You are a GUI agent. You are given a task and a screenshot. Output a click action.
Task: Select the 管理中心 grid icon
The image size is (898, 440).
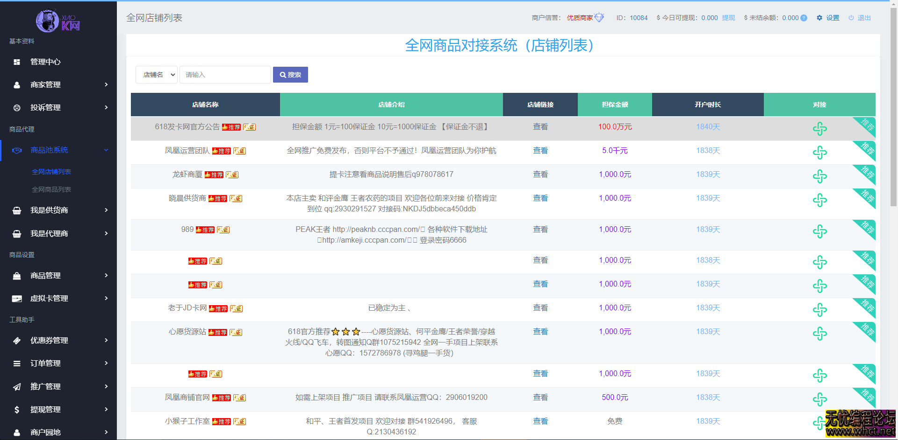point(17,62)
